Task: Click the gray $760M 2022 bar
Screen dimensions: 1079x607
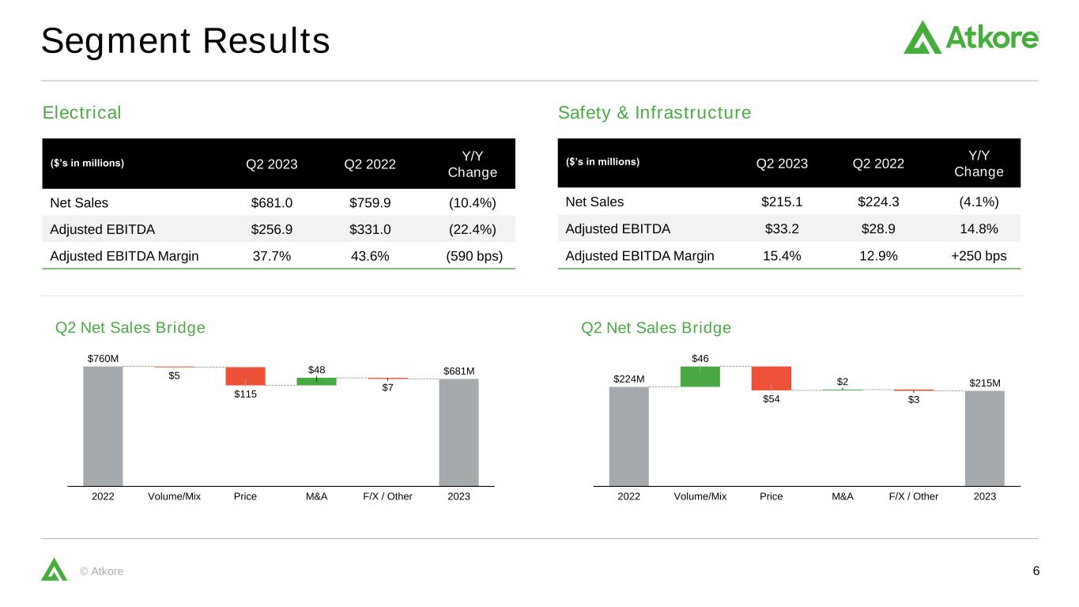Action: coord(103,425)
